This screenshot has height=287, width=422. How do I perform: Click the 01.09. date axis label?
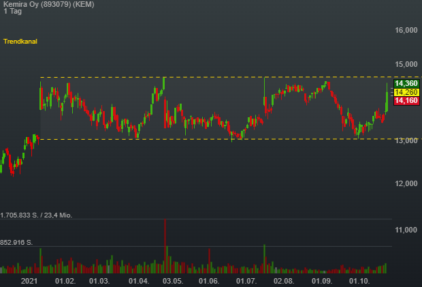[322, 281]
